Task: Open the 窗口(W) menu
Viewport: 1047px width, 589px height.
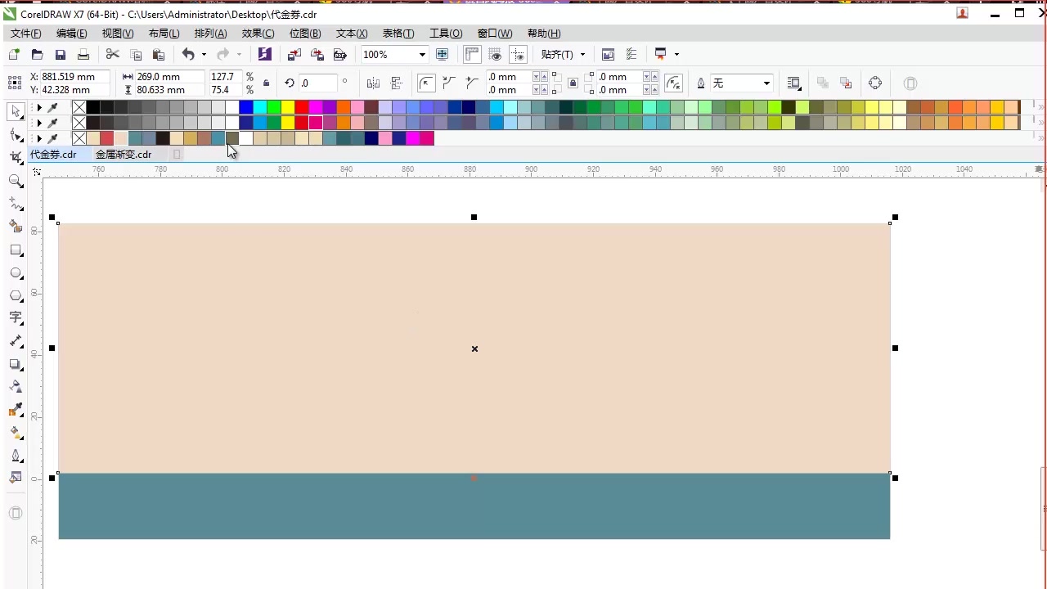Action: pyautogui.click(x=495, y=34)
